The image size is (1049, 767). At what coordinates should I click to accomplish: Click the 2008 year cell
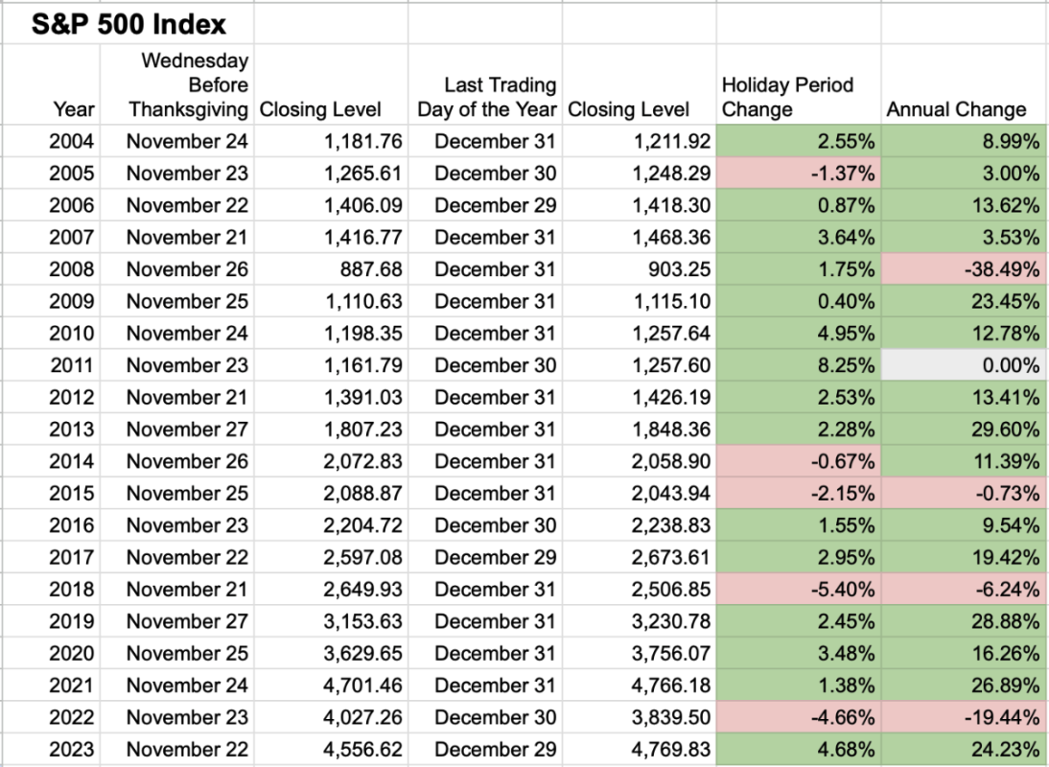coord(73,269)
